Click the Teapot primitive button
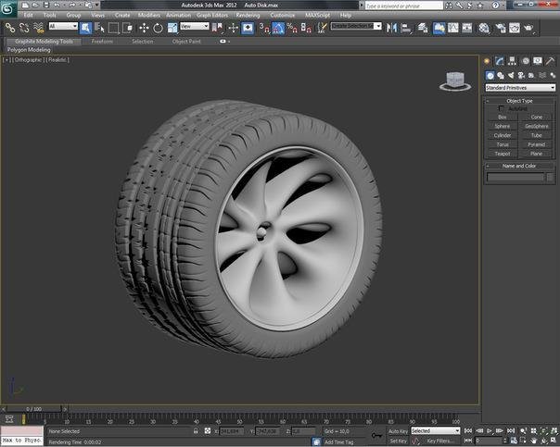Viewport: 560px width, 447px height. tap(503, 154)
